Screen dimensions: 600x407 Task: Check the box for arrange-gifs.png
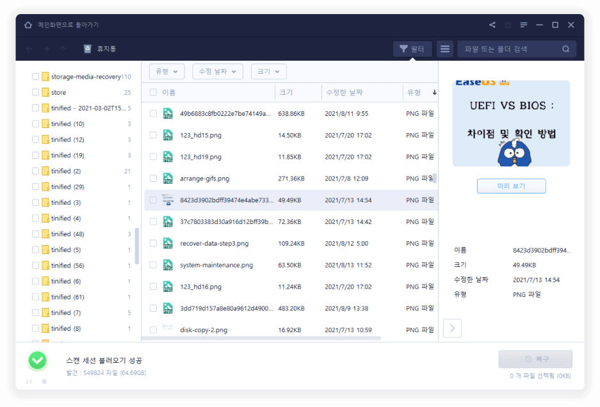tap(153, 179)
